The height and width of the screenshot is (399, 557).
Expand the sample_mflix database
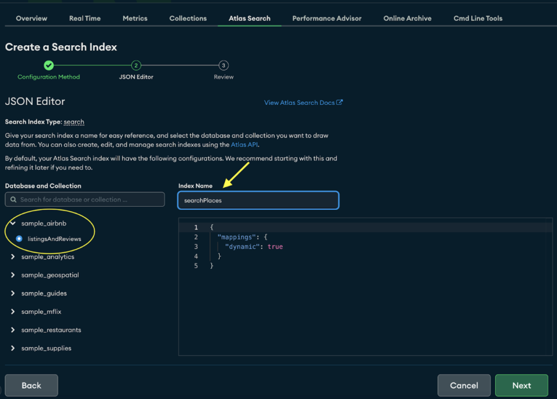pos(13,312)
